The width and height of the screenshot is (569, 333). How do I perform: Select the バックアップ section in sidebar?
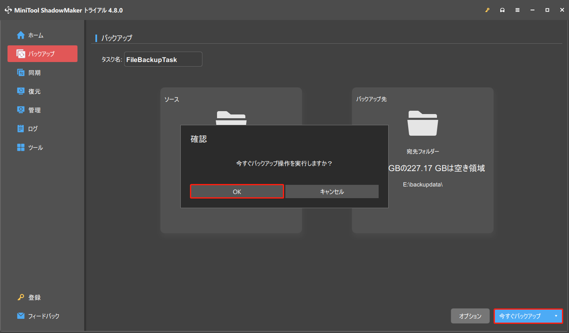42,54
